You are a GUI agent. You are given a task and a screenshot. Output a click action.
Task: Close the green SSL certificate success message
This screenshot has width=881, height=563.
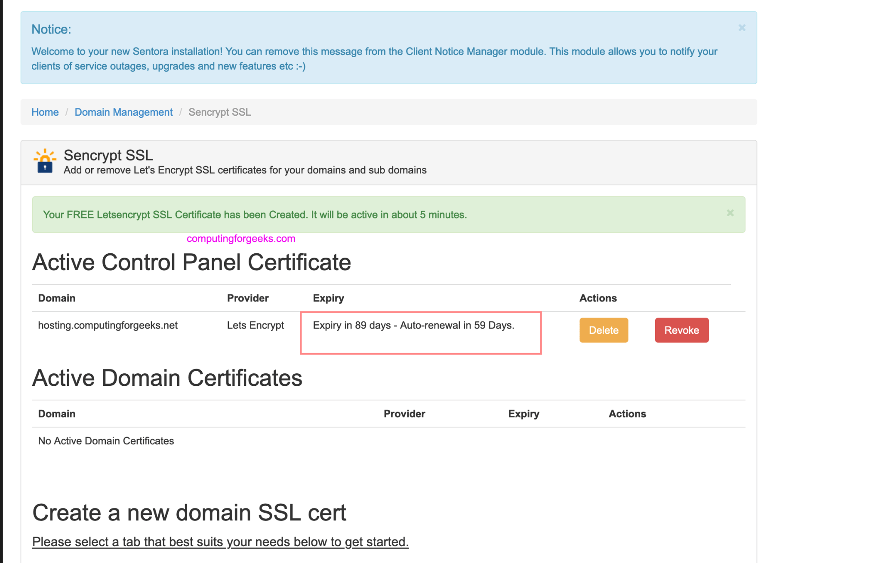click(730, 213)
